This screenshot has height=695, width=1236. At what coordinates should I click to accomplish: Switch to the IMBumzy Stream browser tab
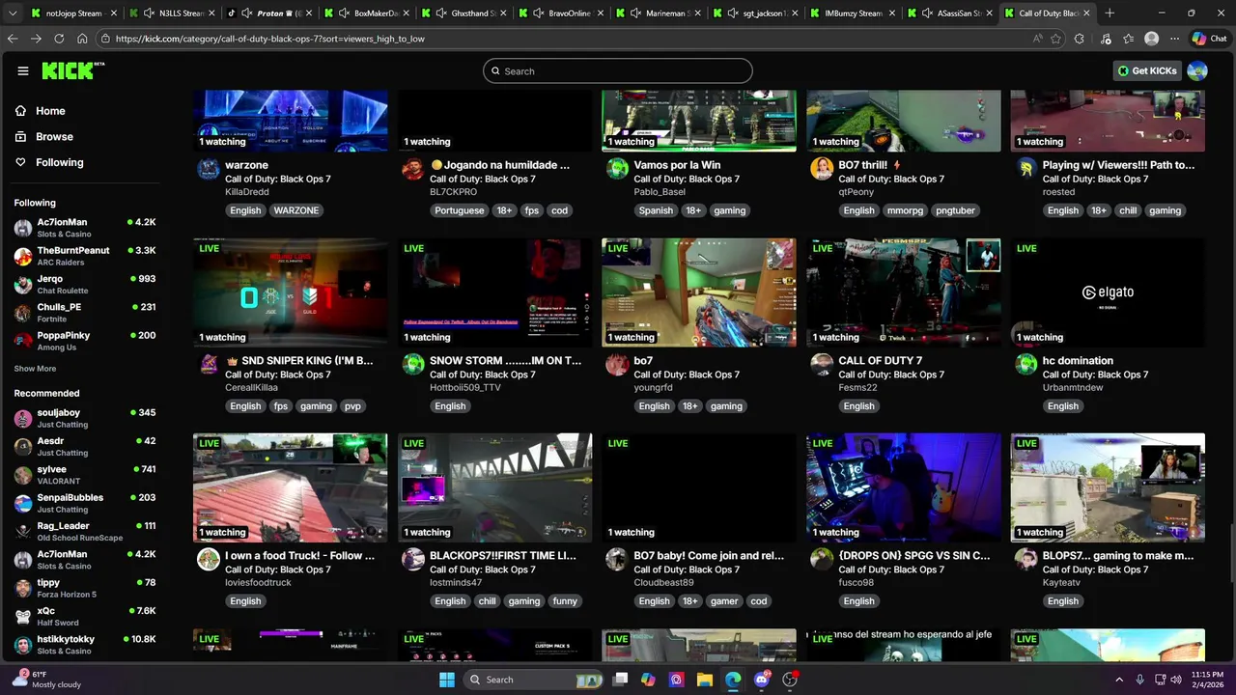[x=854, y=14]
